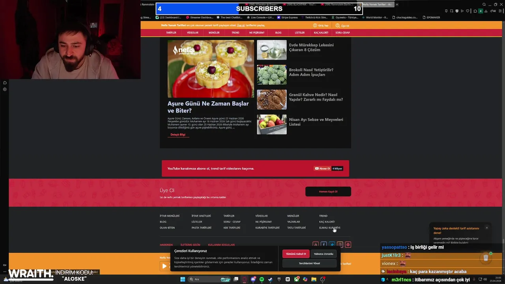This screenshot has width=505, height=284.
Task: Open Aşure dessert featured image
Action: [211, 69]
